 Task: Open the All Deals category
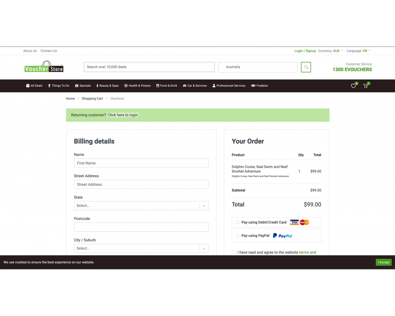pyautogui.click(x=34, y=85)
